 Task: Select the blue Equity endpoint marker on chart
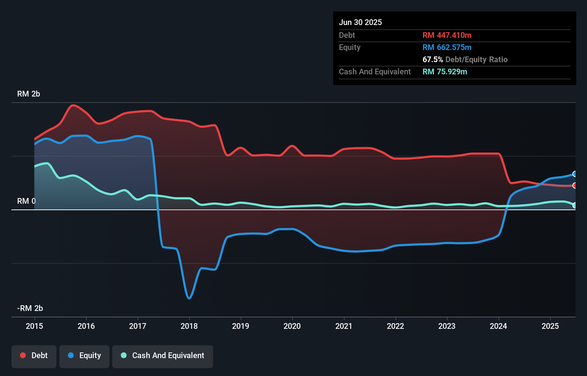point(575,174)
